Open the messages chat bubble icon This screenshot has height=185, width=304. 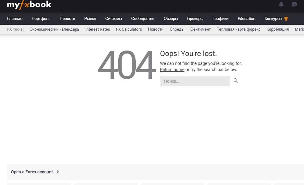294,4
